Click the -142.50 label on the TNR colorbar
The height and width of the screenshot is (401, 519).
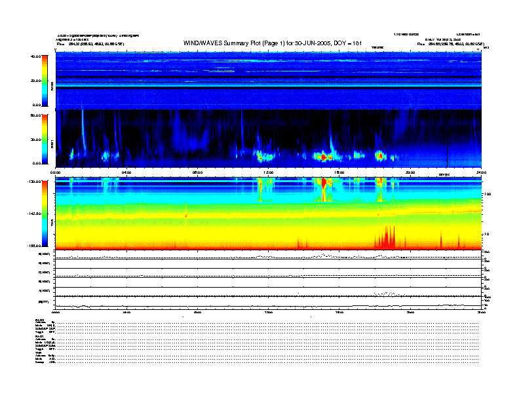coord(34,214)
